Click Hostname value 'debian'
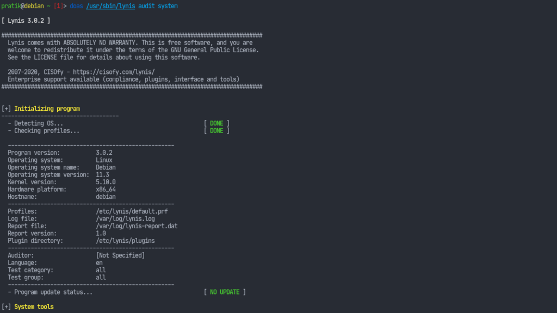 106,197
